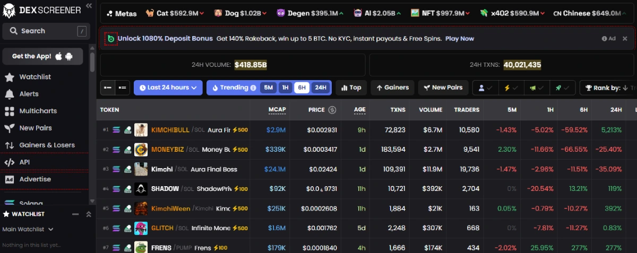Image resolution: width=637 pixels, height=253 pixels.
Task: Sort by MCAP column header
Action: pyautogui.click(x=277, y=110)
